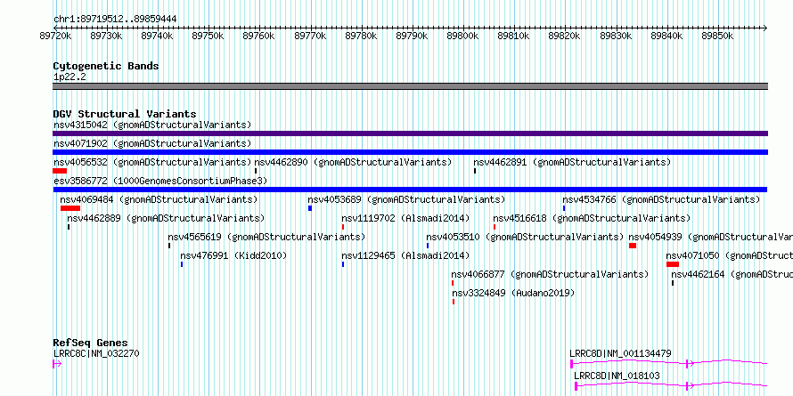Image resolution: width=793 pixels, height=396 pixels.
Task: Open nsv476991 Kidd2010 variant label
Action: (233, 255)
